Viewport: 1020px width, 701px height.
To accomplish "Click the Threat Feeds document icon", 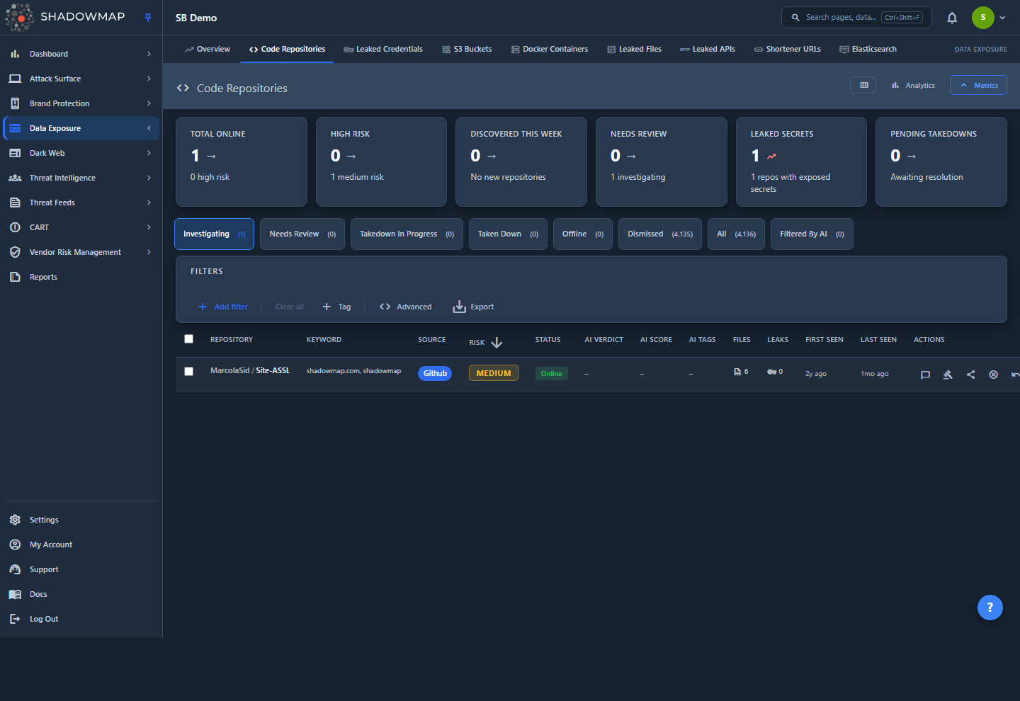I will (15, 203).
